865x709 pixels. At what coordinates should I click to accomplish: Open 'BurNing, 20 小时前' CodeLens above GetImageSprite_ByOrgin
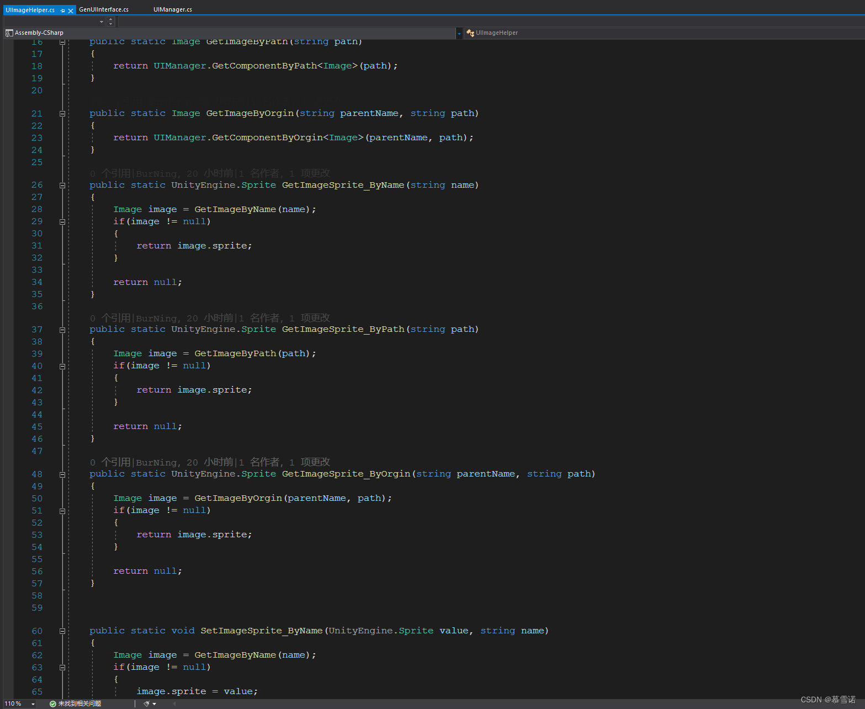click(184, 462)
